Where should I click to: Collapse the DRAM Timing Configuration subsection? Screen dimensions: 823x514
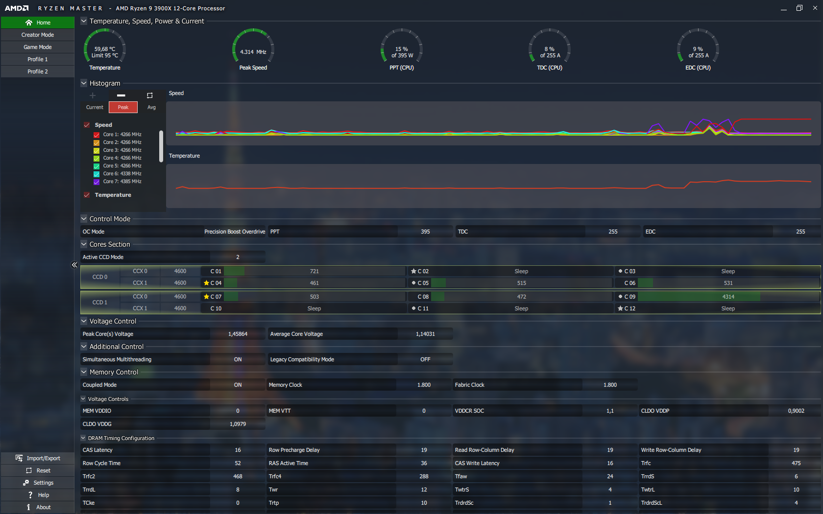pyautogui.click(x=83, y=438)
